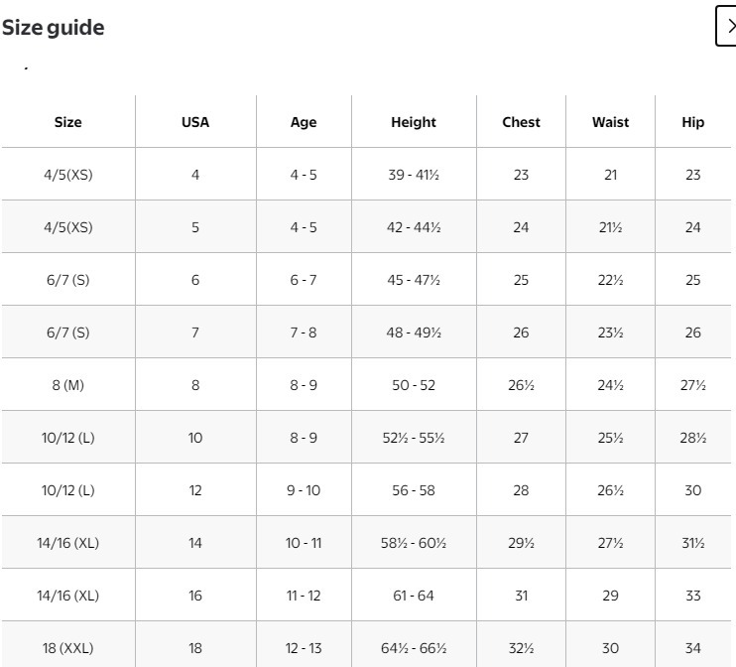Select the 18 (XXL) size cell
Viewport: 736px width, 667px height.
[x=68, y=648]
